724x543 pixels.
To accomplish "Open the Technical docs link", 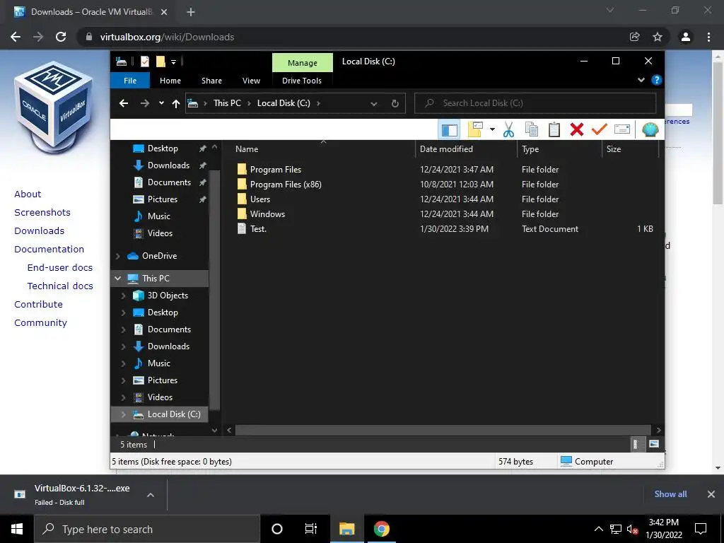I will [x=60, y=286].
